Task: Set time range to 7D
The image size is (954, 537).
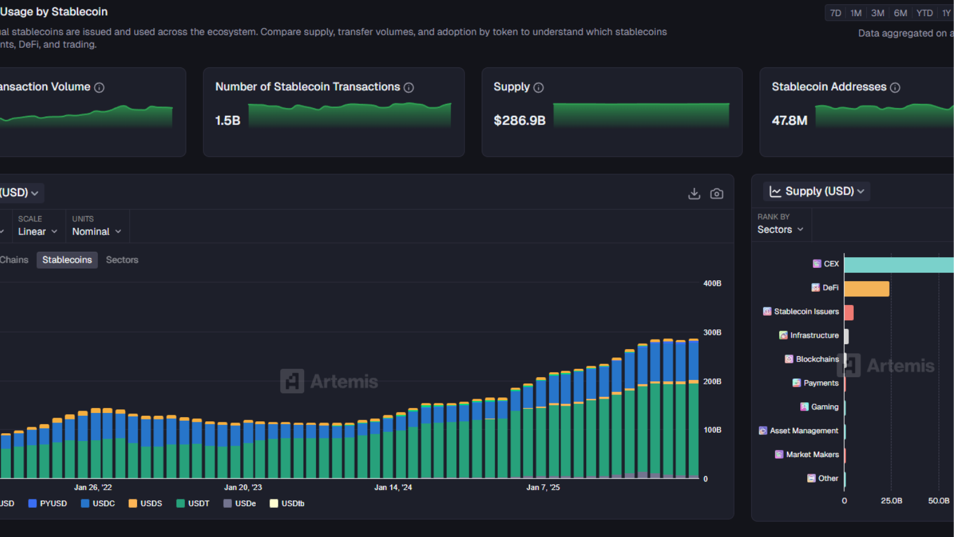Action: click(x=835, y=13)
